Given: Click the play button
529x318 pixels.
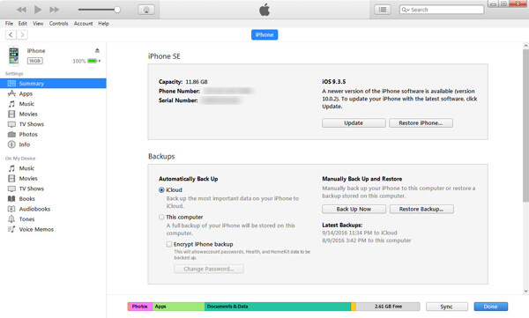Looking at the screenshot, I should click(38, 10).
